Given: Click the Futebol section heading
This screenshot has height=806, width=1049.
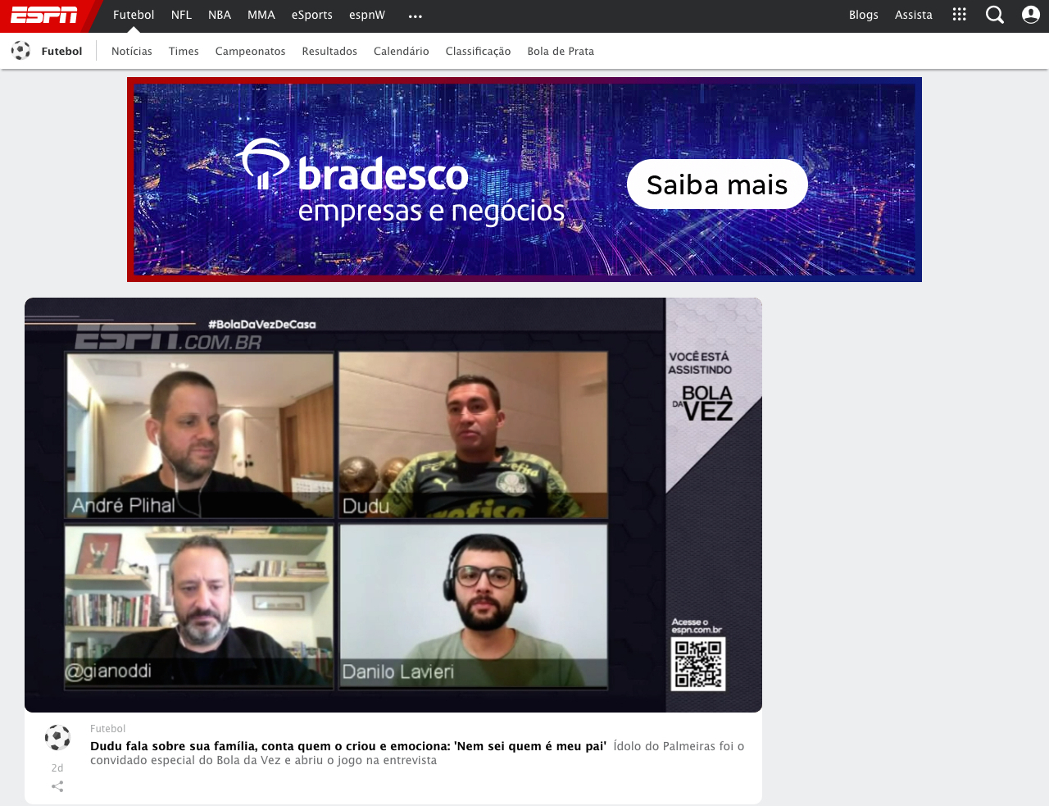Looking at the screenshot, I should [61, 51].
